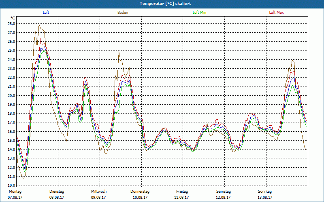This screenshot has height=202, width=324.
Task: Click the 'Sonntag' day label
Action: (265, 191)
